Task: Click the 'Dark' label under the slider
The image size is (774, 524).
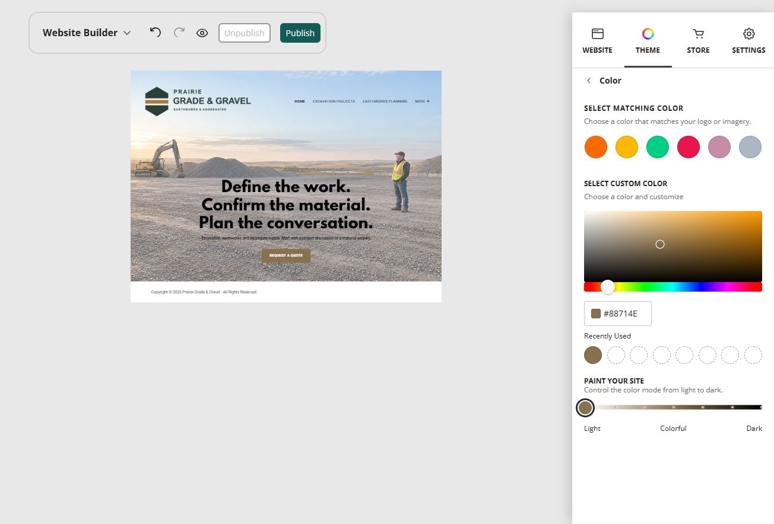Action: tap(754, 429)
